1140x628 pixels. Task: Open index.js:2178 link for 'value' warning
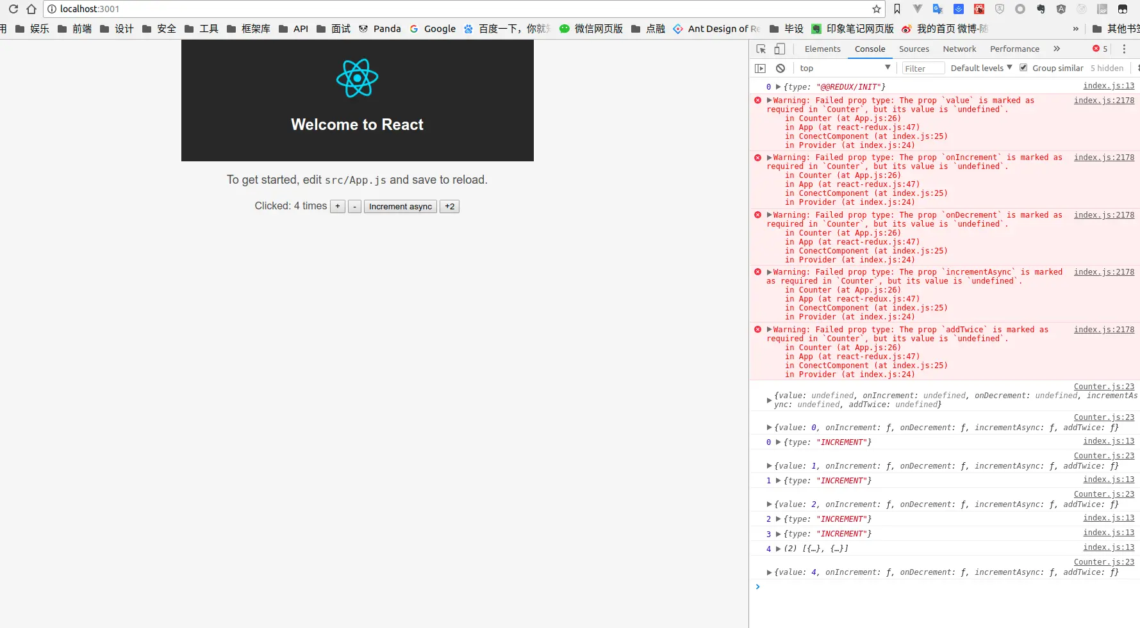(x=1104, y=101)
